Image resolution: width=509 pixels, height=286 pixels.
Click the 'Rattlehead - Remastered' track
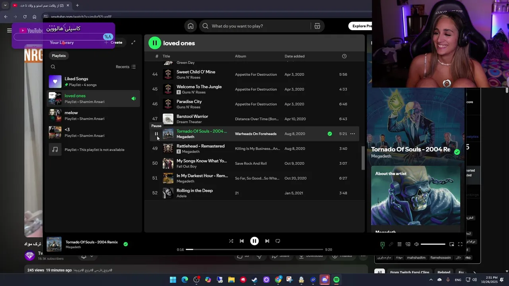(200, 146)
